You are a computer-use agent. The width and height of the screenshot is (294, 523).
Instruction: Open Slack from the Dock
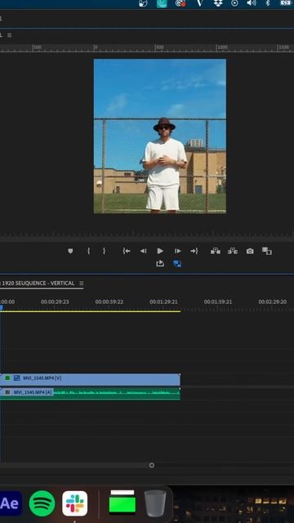(x=75, y=503)
